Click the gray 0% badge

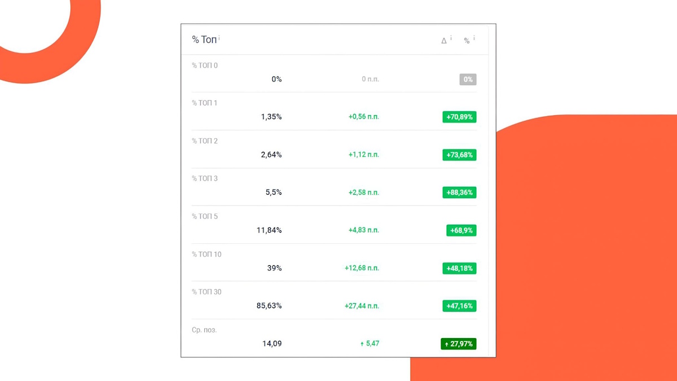pos(468,80)
